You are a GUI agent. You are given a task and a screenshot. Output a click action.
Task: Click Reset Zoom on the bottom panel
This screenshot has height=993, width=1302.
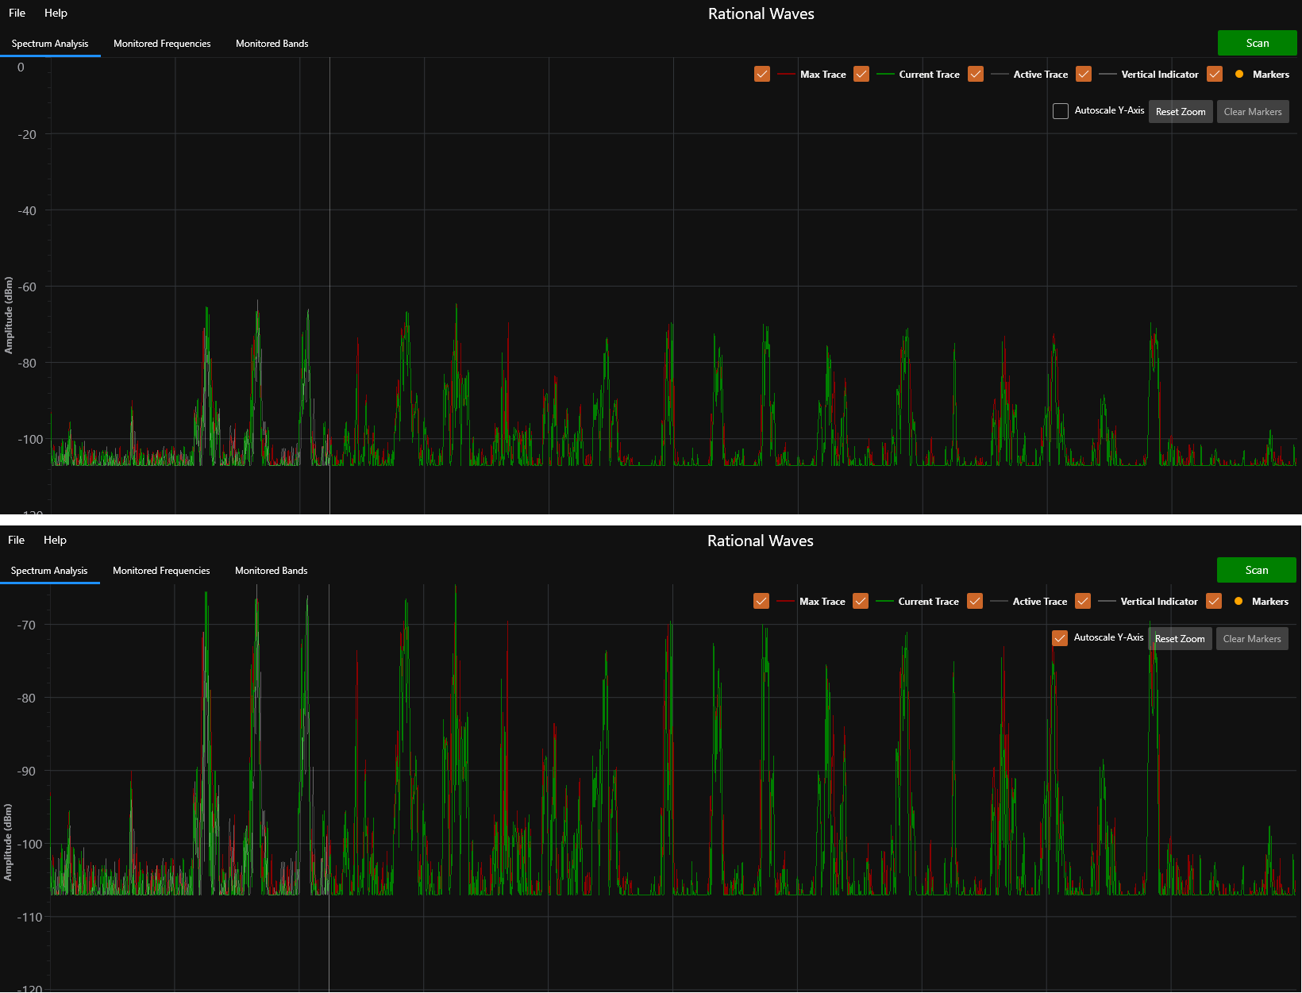tap(1180, 638)
